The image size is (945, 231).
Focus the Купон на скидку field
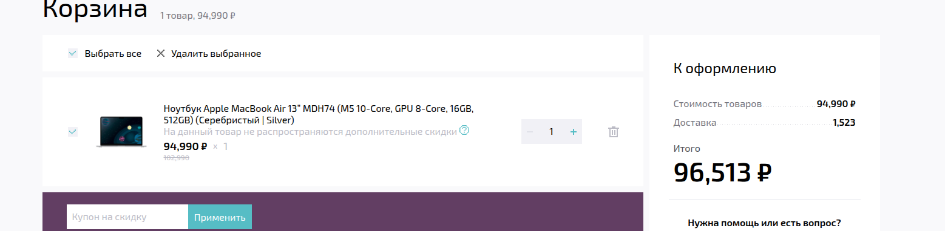(x=127, y=217)
